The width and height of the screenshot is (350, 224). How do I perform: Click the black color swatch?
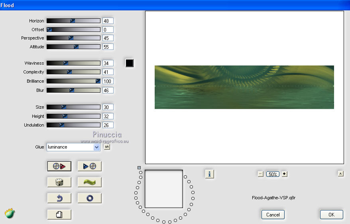click(130, 63)
